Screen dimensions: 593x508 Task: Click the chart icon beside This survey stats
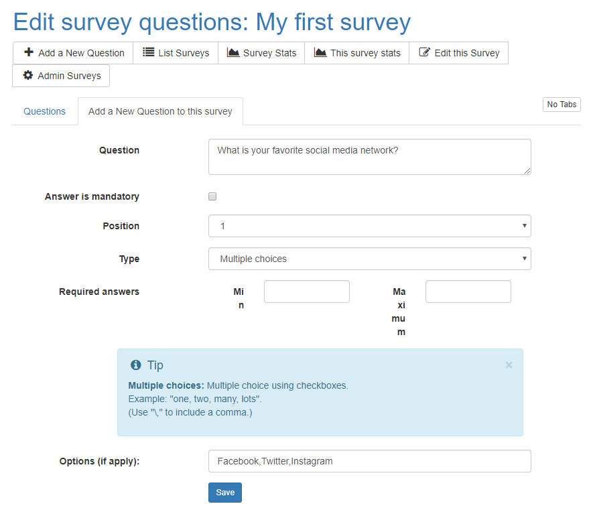pos(320,52)
